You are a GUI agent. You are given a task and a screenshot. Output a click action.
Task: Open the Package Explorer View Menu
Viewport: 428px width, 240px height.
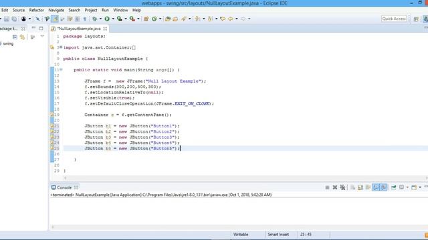pos(42,36)
